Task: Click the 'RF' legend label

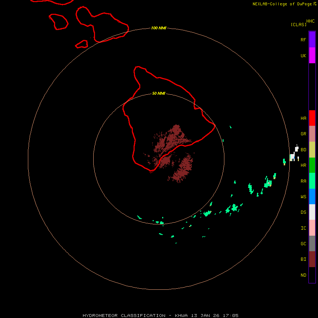Action: 303,40
